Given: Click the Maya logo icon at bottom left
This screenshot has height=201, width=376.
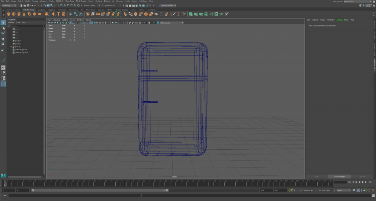Looking at the screenshot, I should (x=3, y=176).
